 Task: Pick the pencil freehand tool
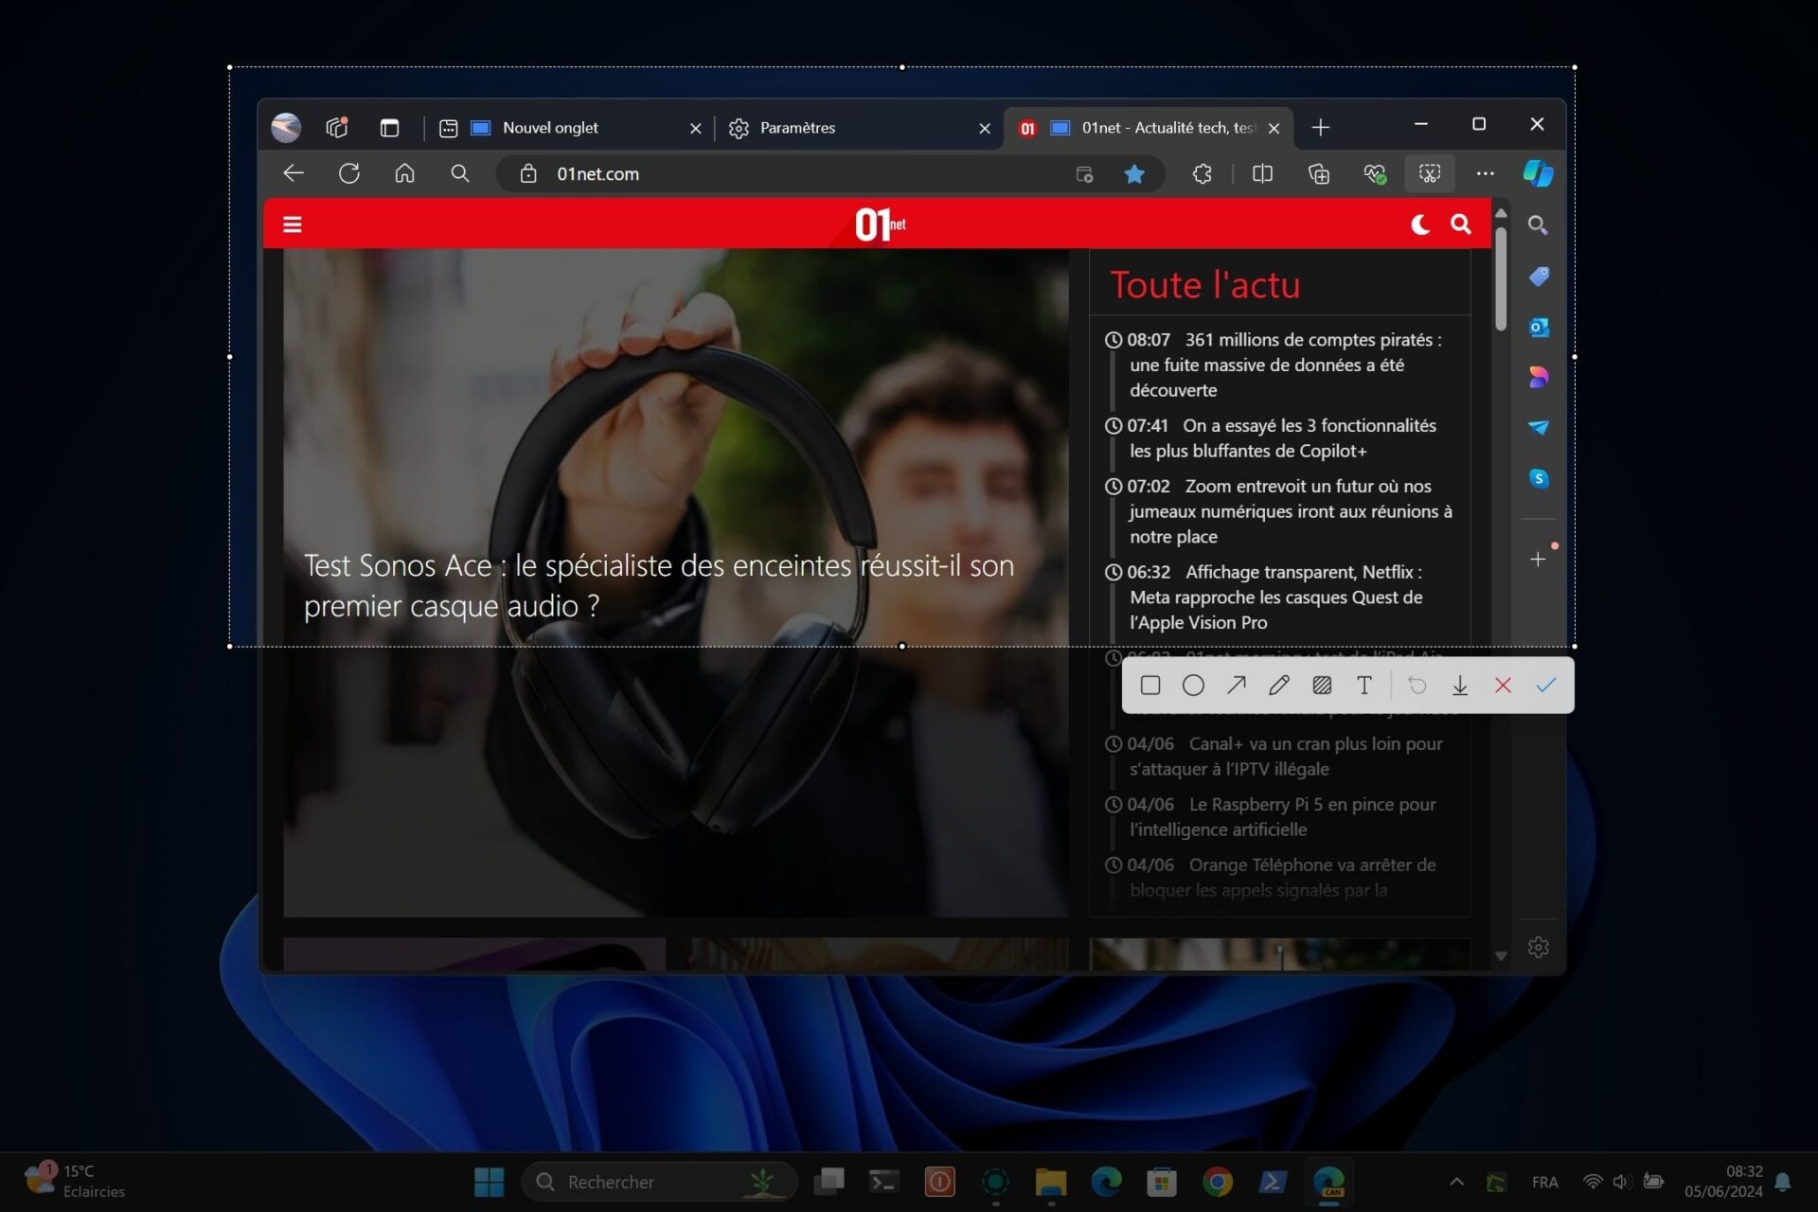[1279, 686]
